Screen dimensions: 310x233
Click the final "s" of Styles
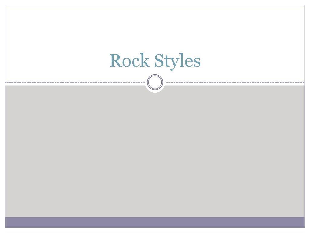197,62
